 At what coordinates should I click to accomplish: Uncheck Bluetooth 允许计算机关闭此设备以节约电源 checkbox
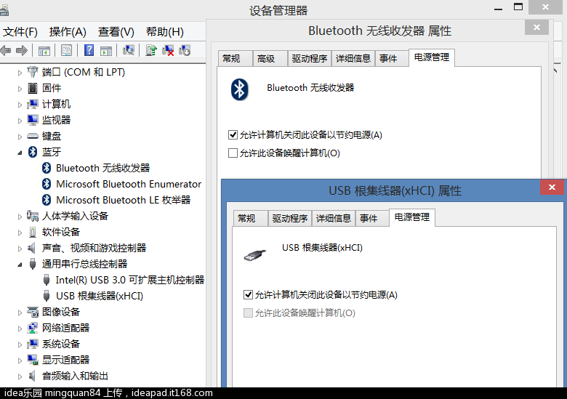(x=233, y=135)
